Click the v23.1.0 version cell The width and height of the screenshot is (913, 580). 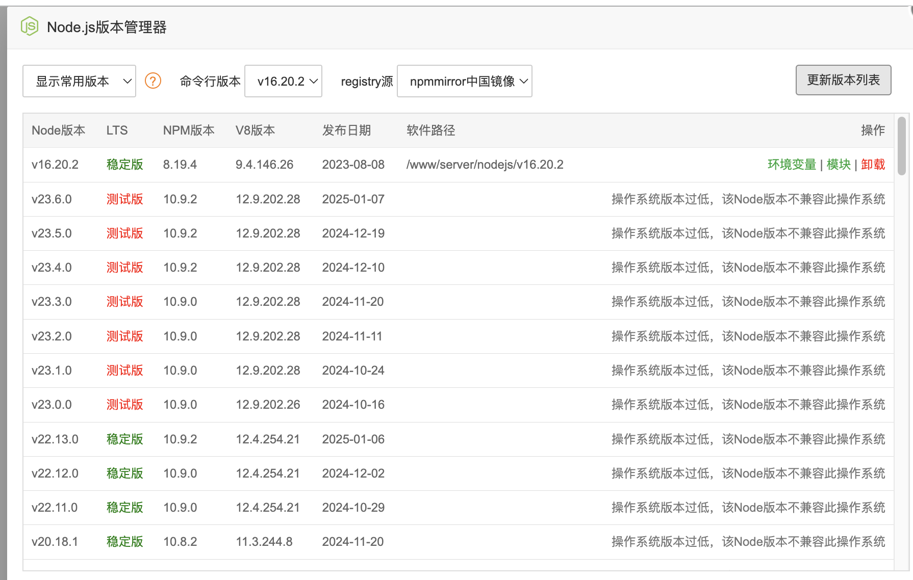[52, 371]
